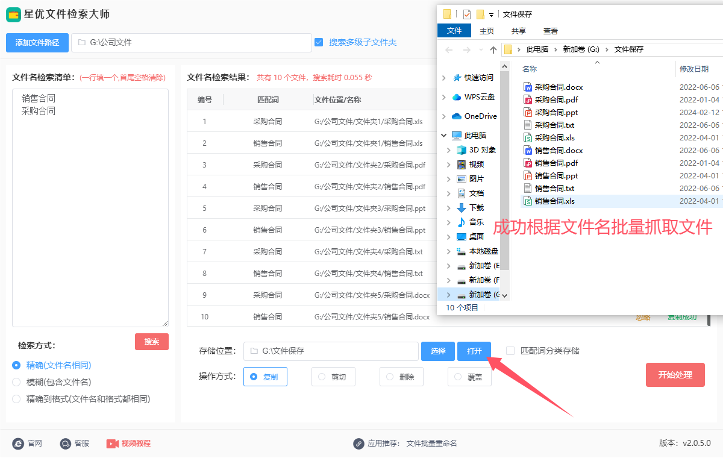Click the 采购合同.ppt file icon in Explorer
Screen dimensions: 723x458
click(x=528, y=113)
